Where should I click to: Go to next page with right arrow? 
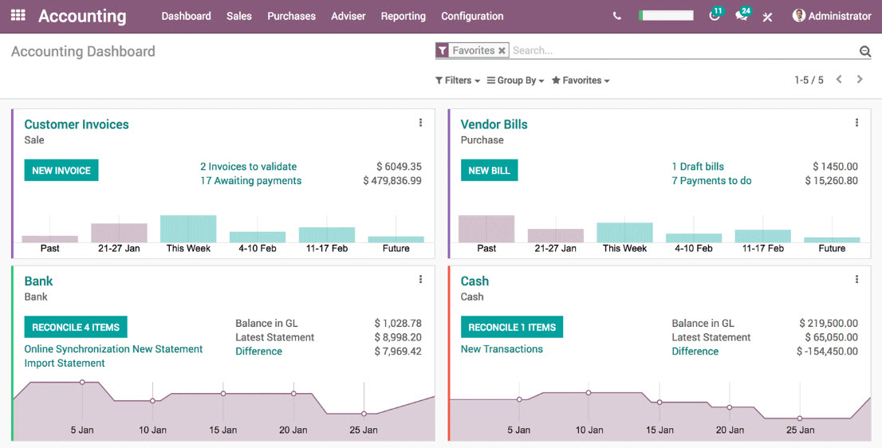click(x=860, y=80)
